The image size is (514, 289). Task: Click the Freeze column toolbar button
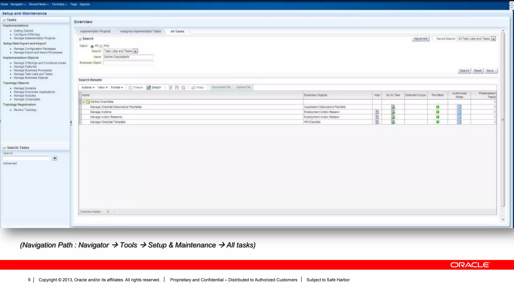[x=136, y=88]
